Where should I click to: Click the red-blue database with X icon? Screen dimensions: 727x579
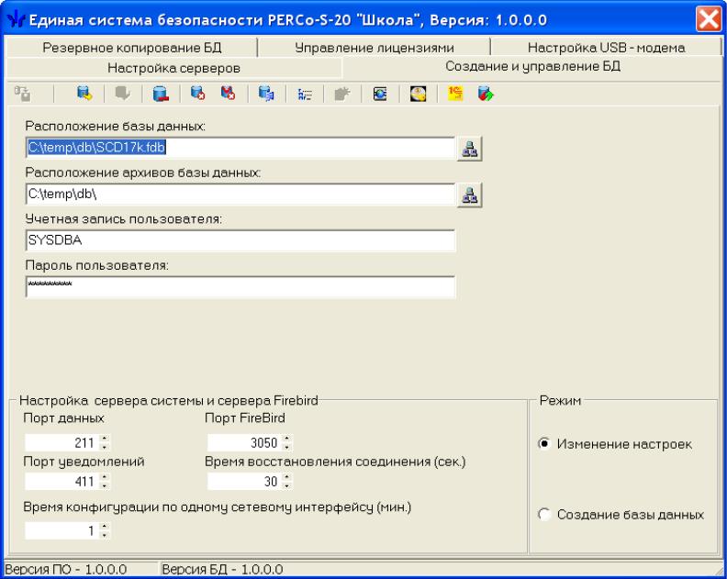point(228,94)
